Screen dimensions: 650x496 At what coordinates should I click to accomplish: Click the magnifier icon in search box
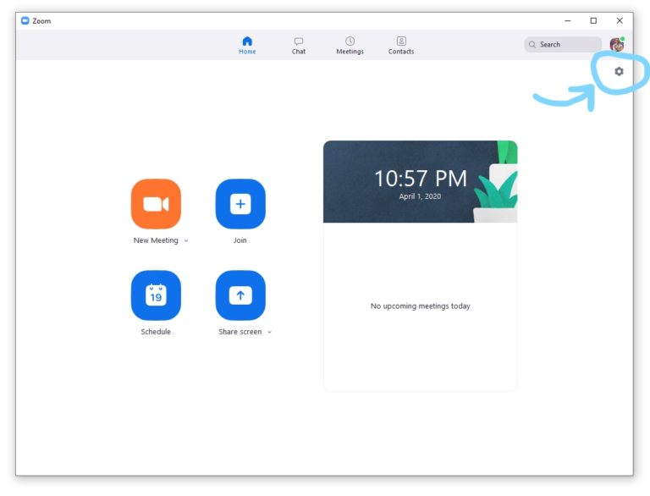(532, 44)
